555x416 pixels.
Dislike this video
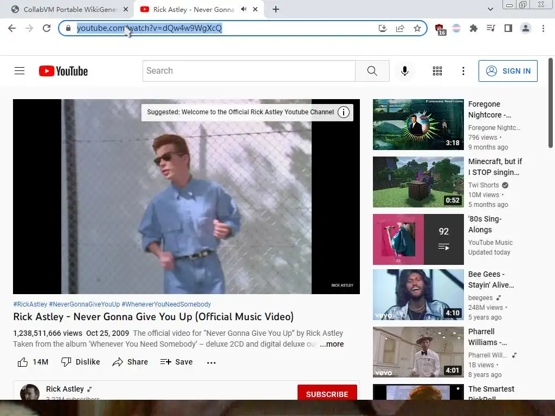point(80,362)
